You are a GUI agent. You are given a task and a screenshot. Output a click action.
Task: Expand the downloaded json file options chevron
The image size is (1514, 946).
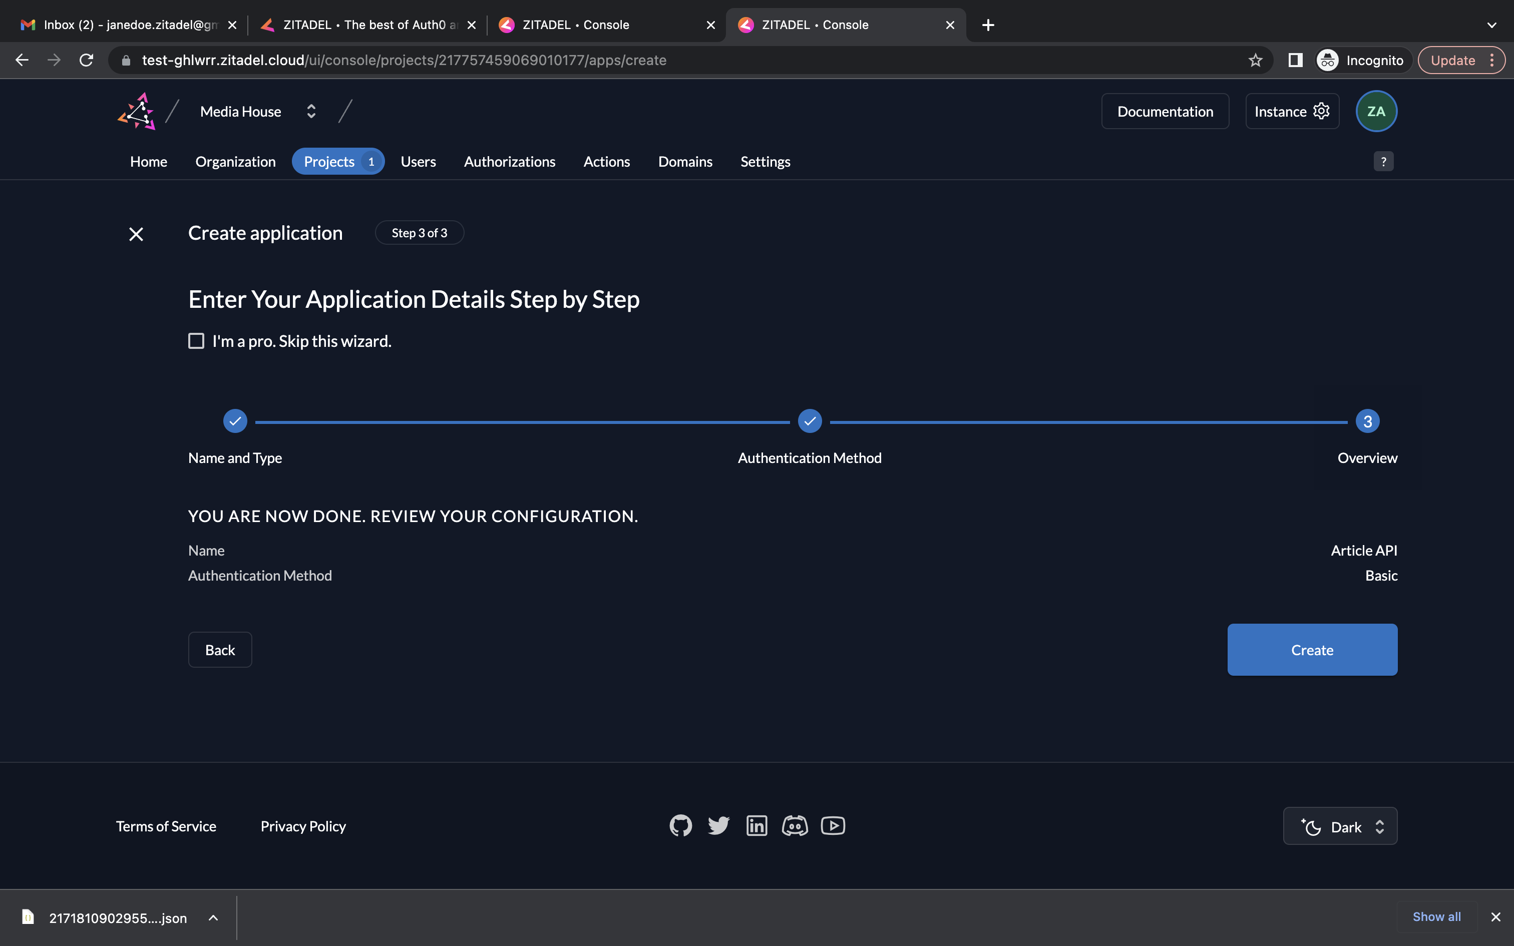click(213, 918)
